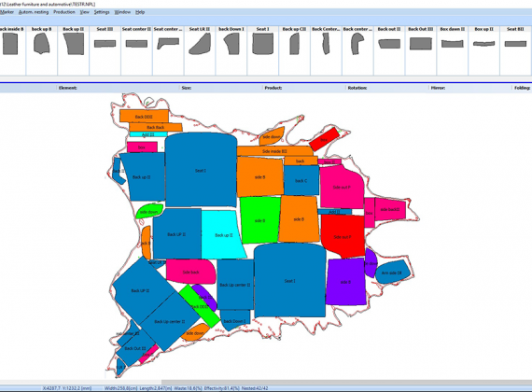Click the Size column header

pyautogui.click(x=187, y=88)
